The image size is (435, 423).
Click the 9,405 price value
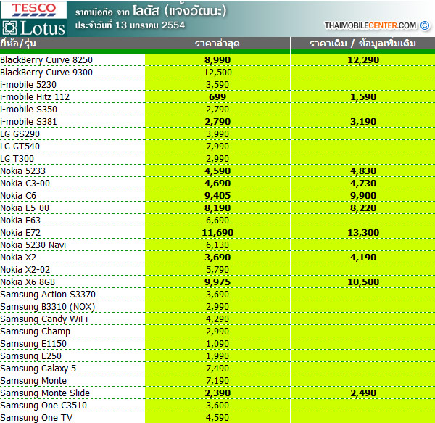(217, 196)
